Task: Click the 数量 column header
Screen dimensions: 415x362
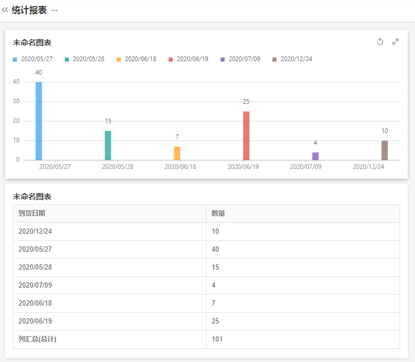Action: [x=218, y=214]
